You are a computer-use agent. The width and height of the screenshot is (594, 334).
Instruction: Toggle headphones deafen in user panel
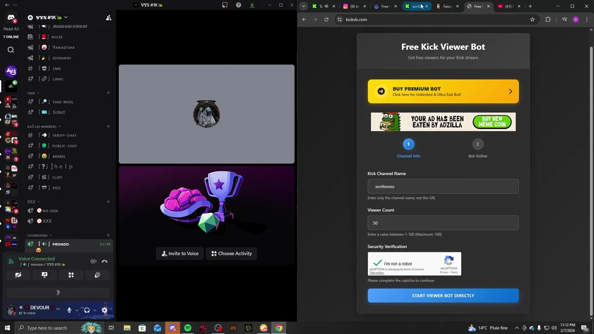(87, 310)
